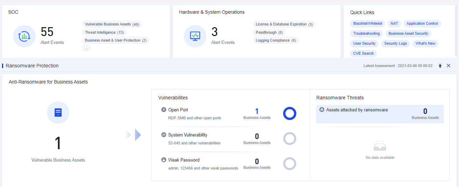Close the Ransomware Protection panel
This screenshot has width=459, height=187.
click(x=449, y=66)
